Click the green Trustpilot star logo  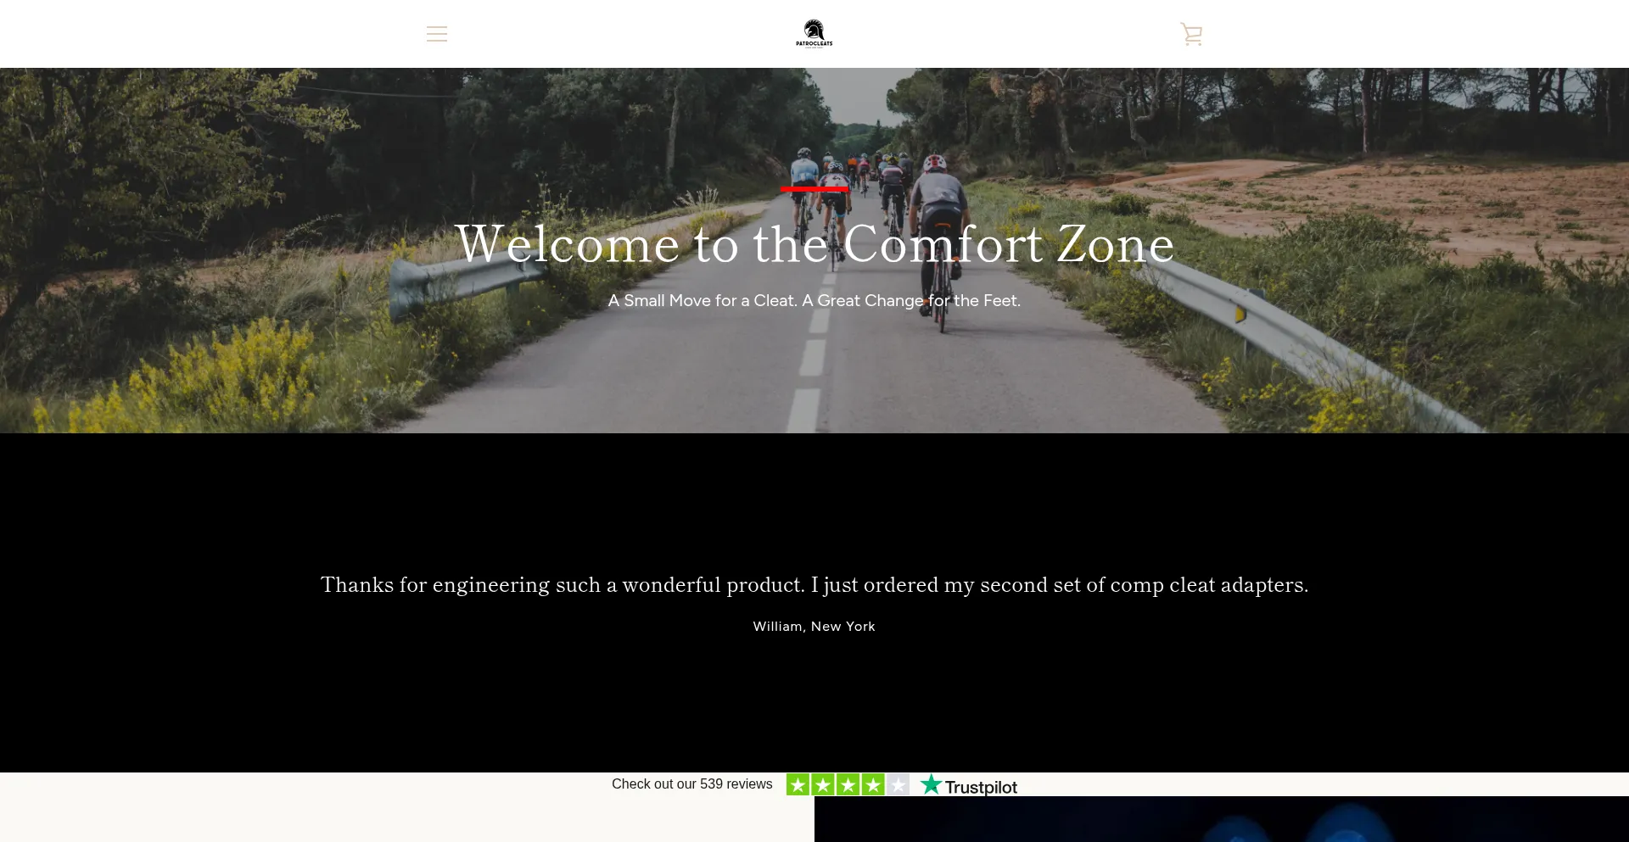tap(931, 784)
